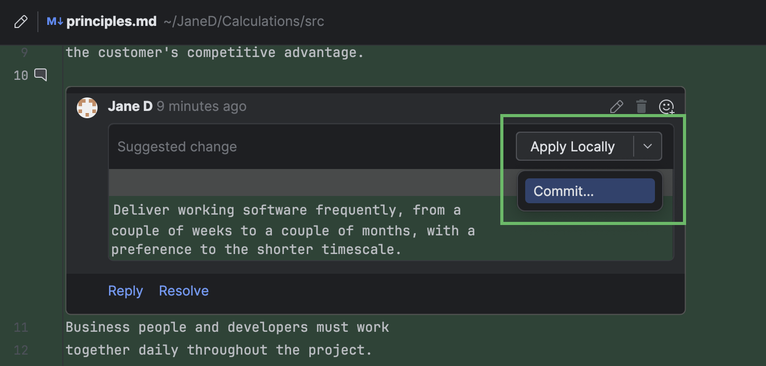The image size is (766, 366).
Task: Click the Suggested change header area
Action: pyautogui.click(x=177, y=146)
